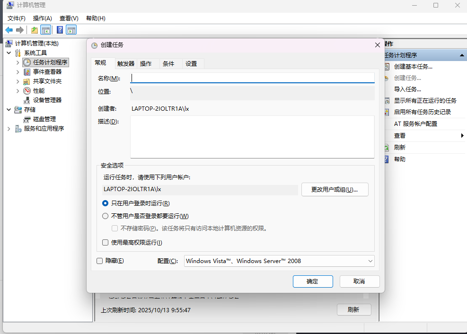
Task: Click the back navigation arrow
Action: click(x=9, y=29)
